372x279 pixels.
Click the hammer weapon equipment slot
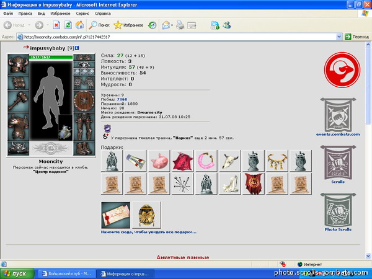point(18,101)
